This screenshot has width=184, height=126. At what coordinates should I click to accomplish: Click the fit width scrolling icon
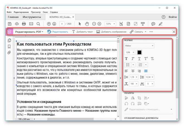(121, 24)
